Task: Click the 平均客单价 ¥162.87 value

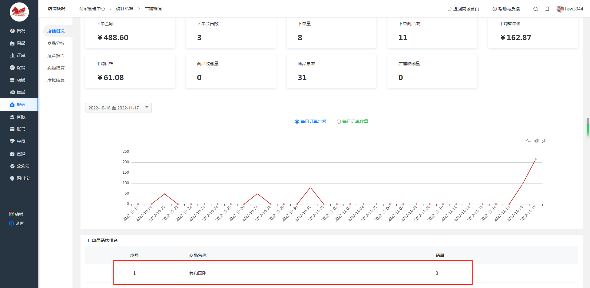Action: 516,37
